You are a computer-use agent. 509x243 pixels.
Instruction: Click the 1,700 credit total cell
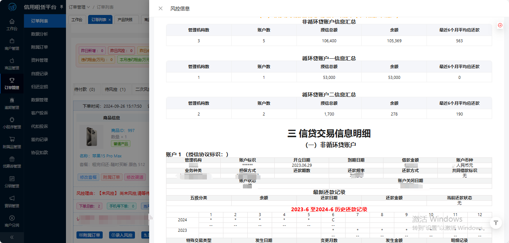click(329, 114)
